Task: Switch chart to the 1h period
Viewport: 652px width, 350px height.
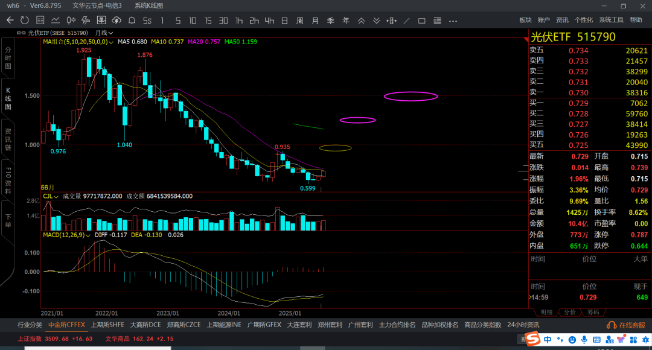Action: 238,21
